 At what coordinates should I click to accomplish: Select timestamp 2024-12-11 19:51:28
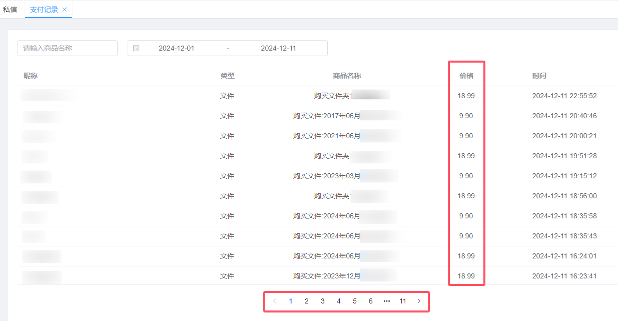pos(564,156)
